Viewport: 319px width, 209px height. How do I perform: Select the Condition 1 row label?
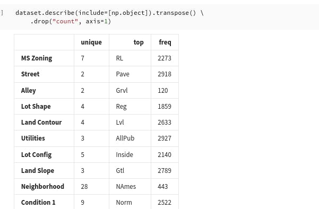[x=38, y=203]
